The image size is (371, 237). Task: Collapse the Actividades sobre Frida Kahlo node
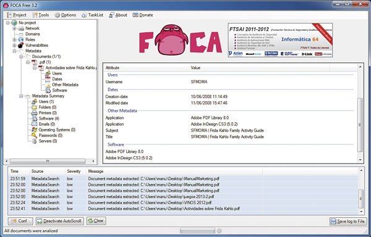click(35, 68)
